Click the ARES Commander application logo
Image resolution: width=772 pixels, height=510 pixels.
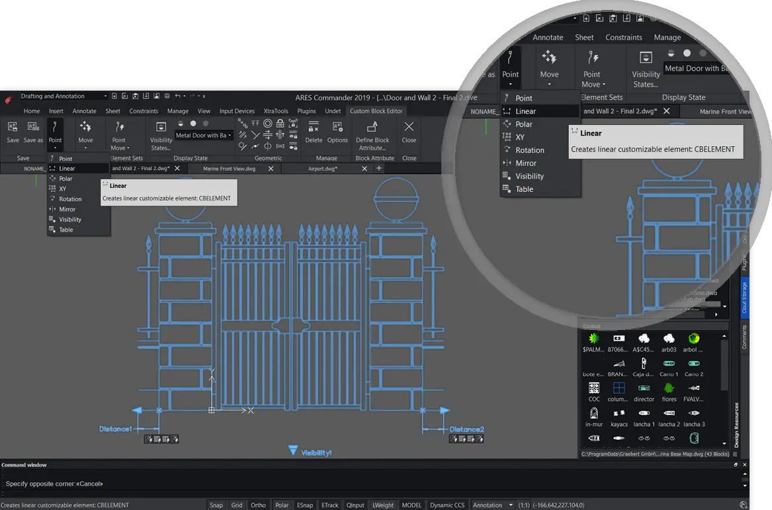pos(8,100)
